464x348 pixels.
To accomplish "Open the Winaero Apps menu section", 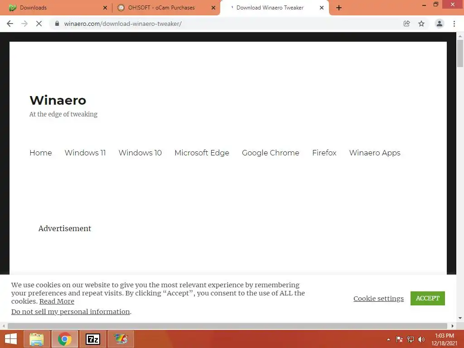I will (375, 153).
